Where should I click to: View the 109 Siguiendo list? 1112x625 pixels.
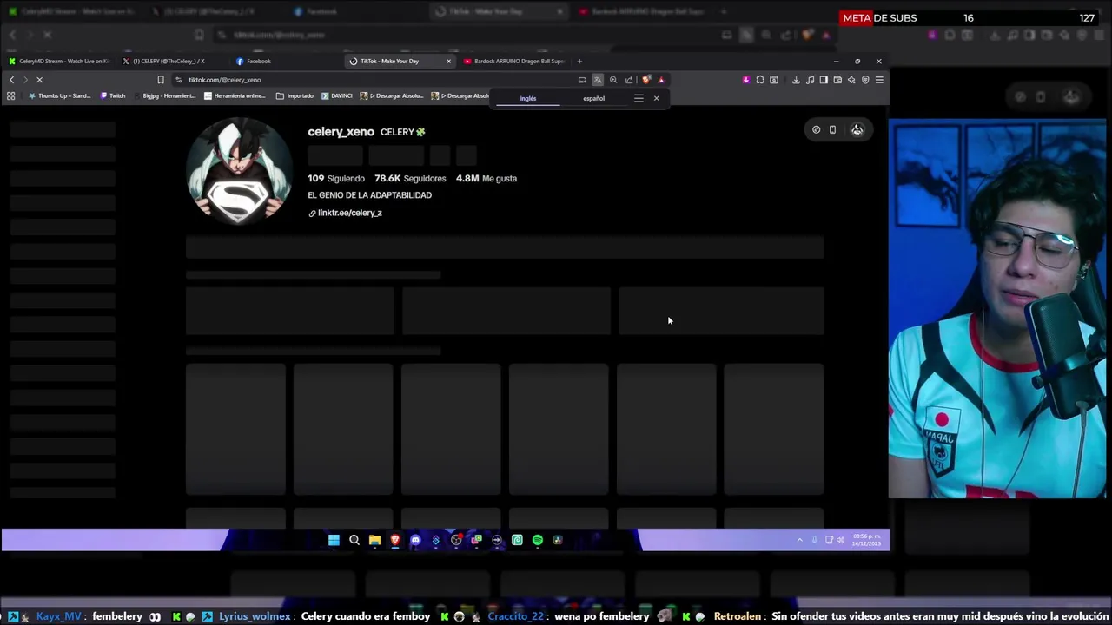tap(336, 178)
